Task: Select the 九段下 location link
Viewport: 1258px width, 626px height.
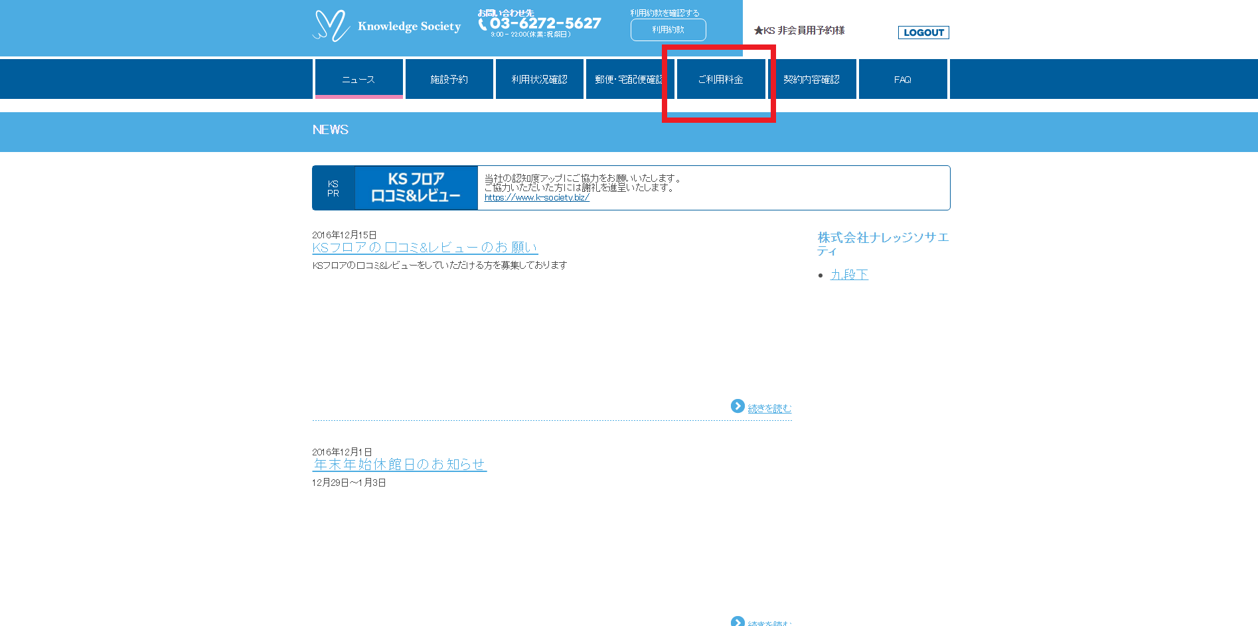Action: (x=849, y=275)
